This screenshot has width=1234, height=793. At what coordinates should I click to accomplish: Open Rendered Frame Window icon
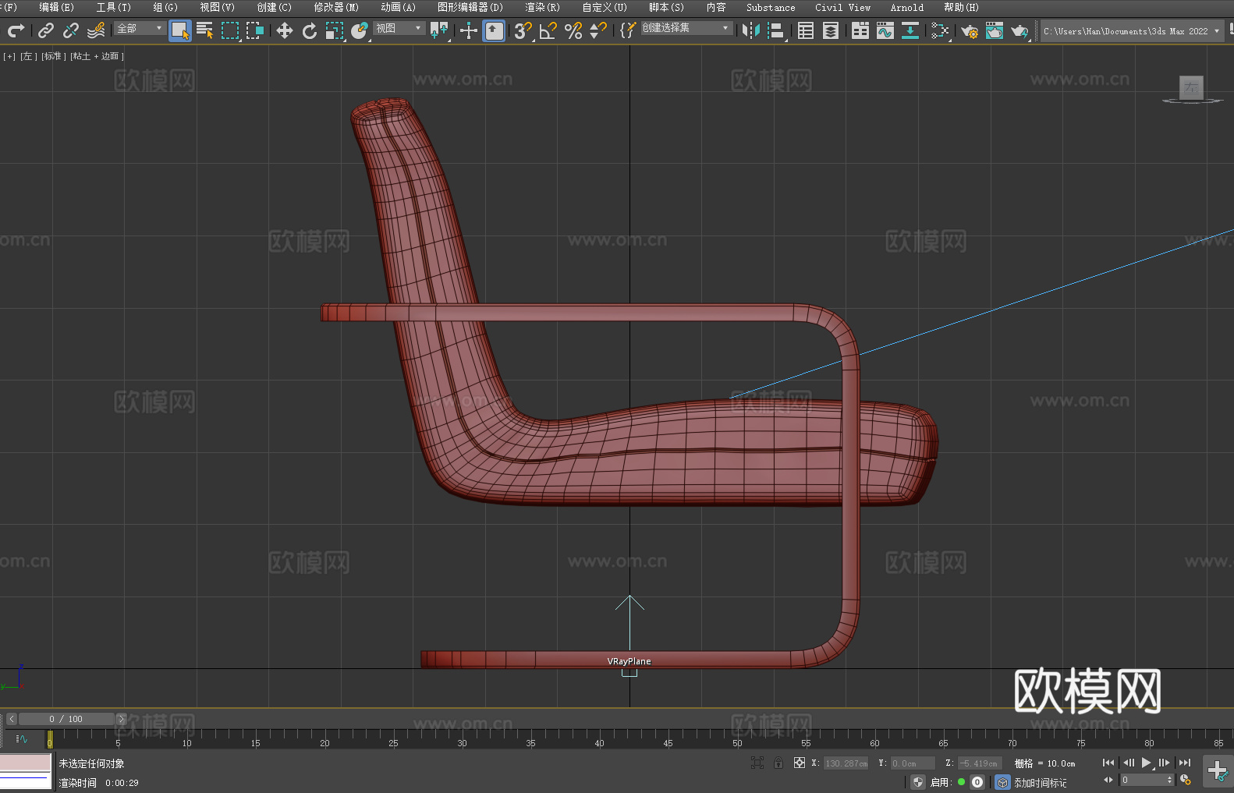point(995,30)
